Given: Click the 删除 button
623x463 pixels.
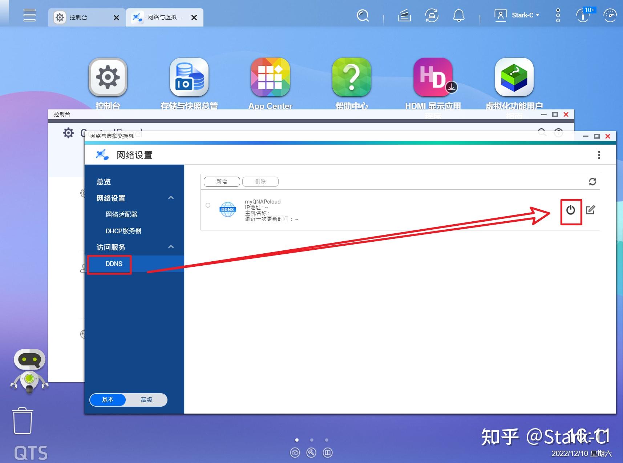Looking at the screenshot, I should tap(260, 182).
